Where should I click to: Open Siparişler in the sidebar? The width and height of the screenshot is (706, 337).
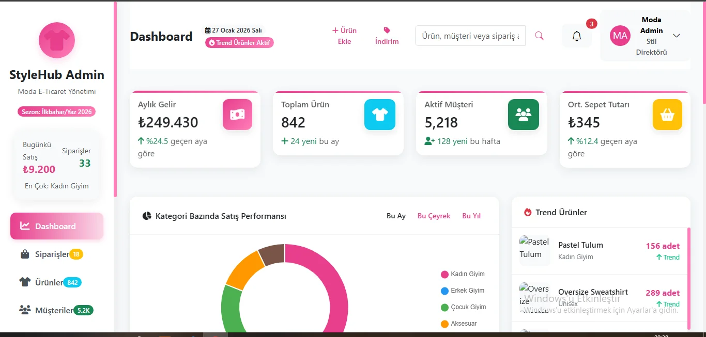pyautogui.click(x=52, y=254)
